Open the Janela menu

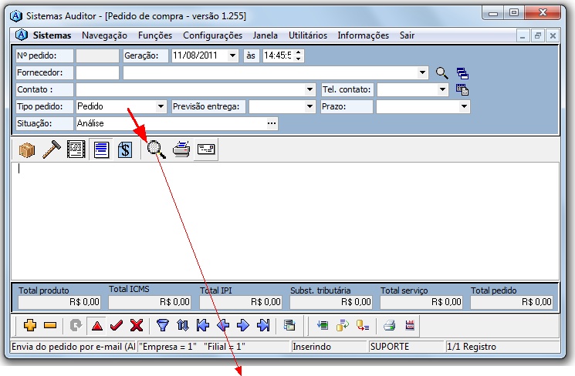(x=266, y=35)
